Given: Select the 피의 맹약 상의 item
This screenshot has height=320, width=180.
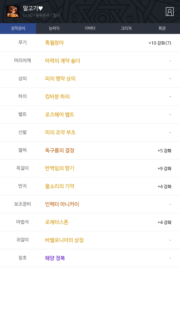Looking at the screenshot, I should pyautogui.click(x=60, y=79).
